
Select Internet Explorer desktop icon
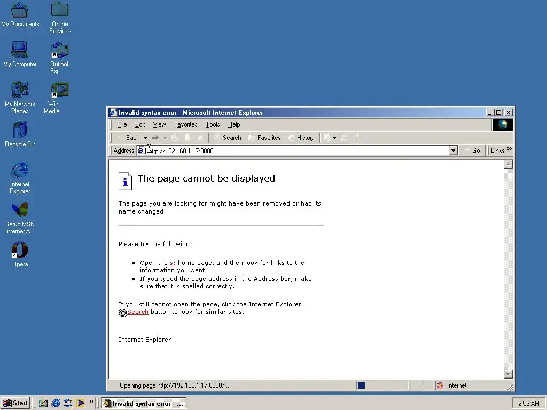20,178
